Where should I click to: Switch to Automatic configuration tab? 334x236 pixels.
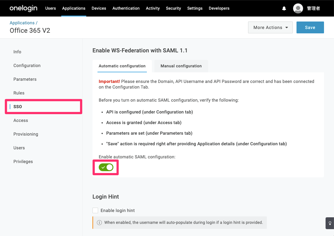122,66
